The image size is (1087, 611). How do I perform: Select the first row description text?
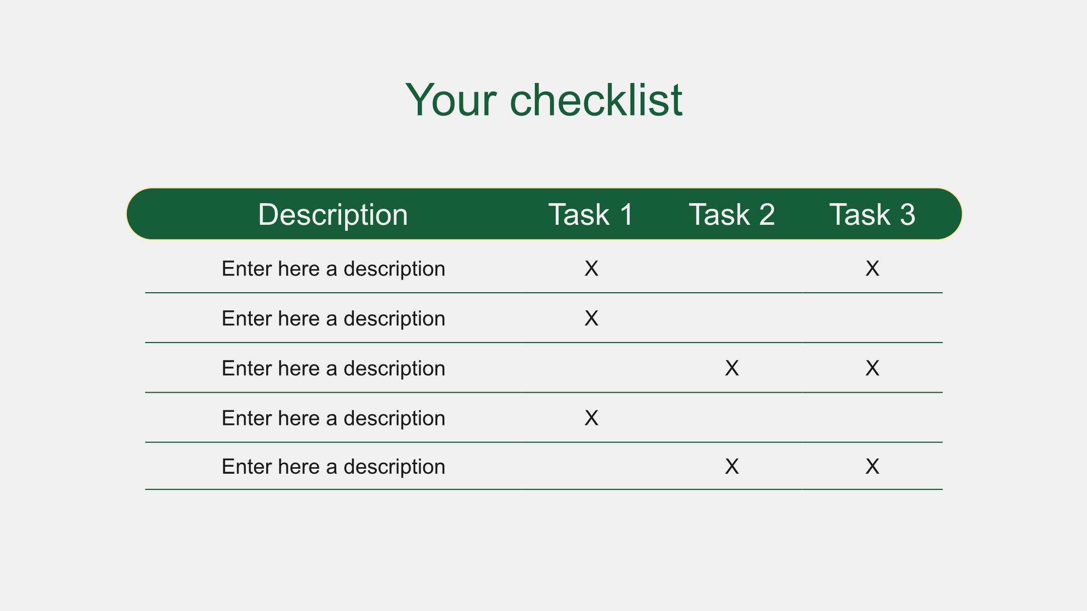(x=333, y=269)
